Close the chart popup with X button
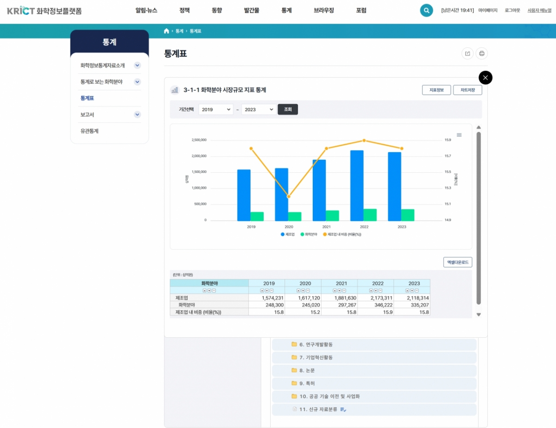This screenshot has height=428, width=556. (485, 77)
